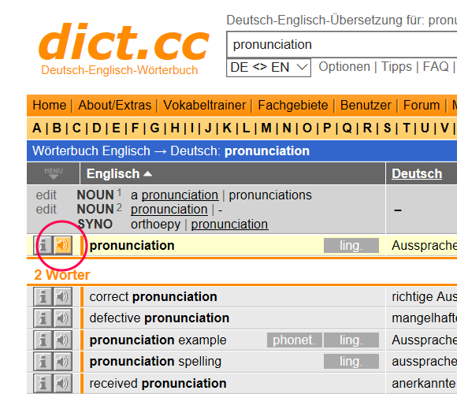The width and height of the screenshot is (457, 394).
Task: Click the 'orthoepy' synonym text
Action: coord(156,225)
